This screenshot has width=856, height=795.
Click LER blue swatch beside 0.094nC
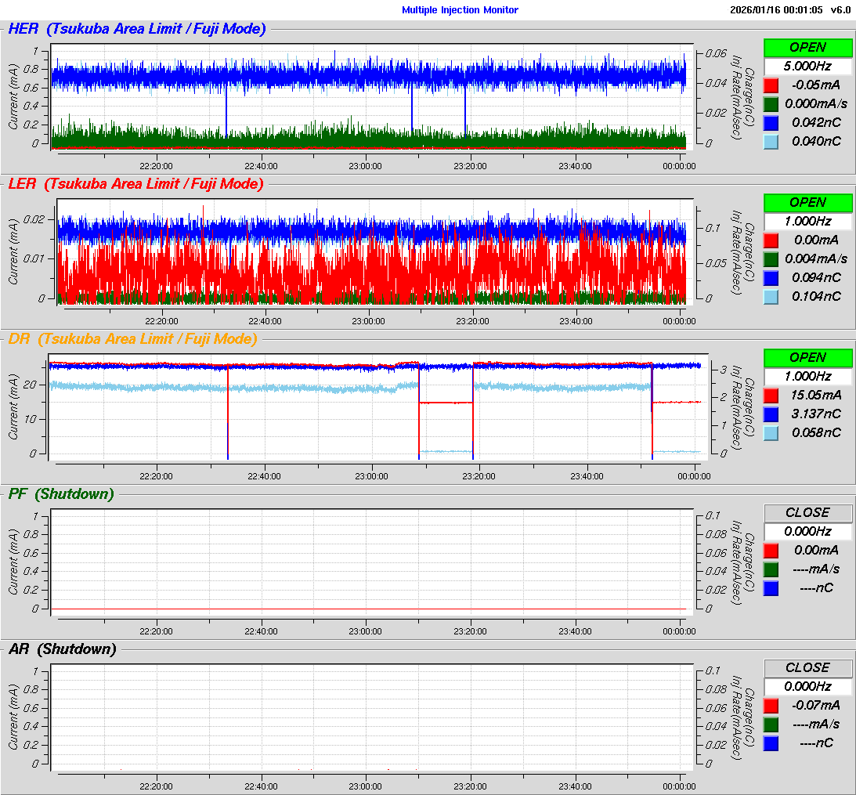coord(771,278)
